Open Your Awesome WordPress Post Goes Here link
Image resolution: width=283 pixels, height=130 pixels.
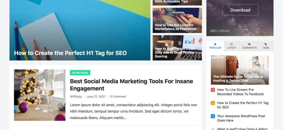[x=241, y=118]
